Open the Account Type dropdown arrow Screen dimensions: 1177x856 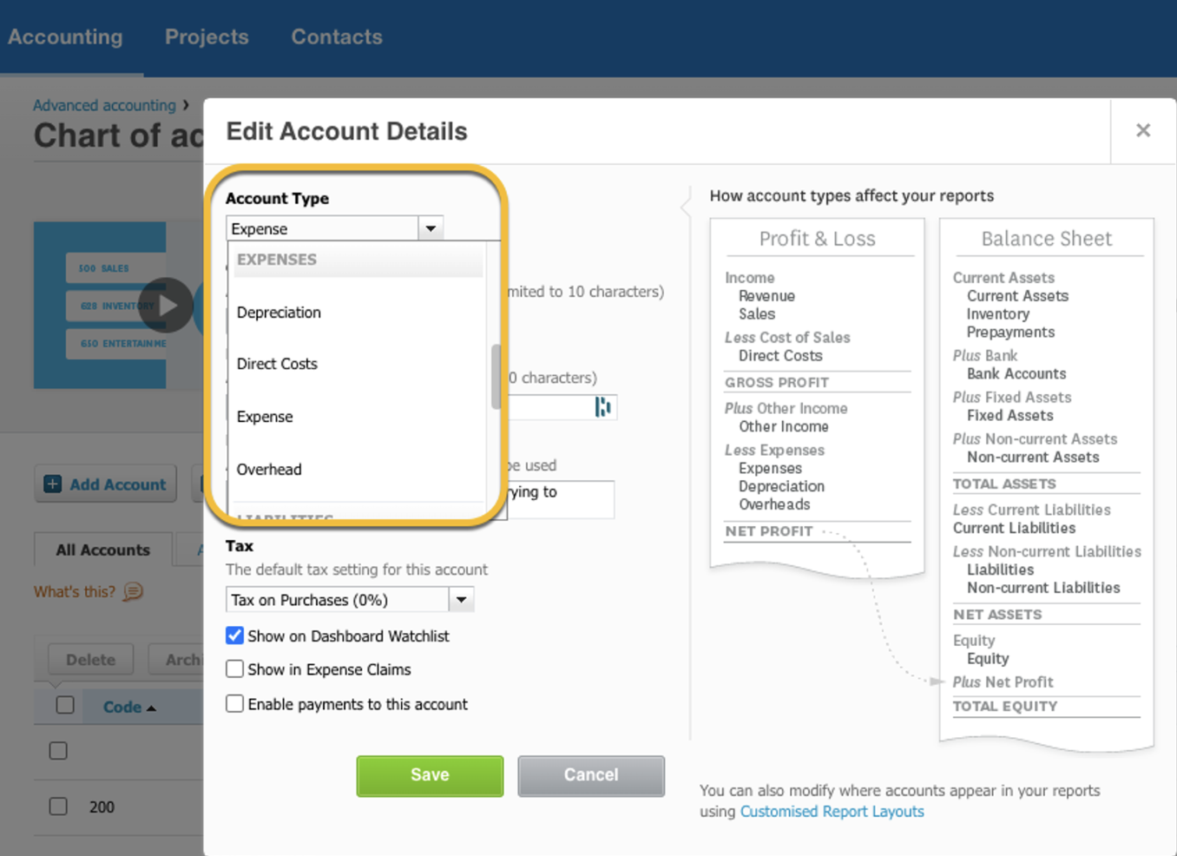coord(431,228)
